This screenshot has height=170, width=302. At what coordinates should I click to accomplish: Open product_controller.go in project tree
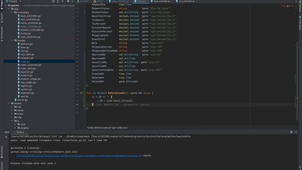[x=32, y=30]
